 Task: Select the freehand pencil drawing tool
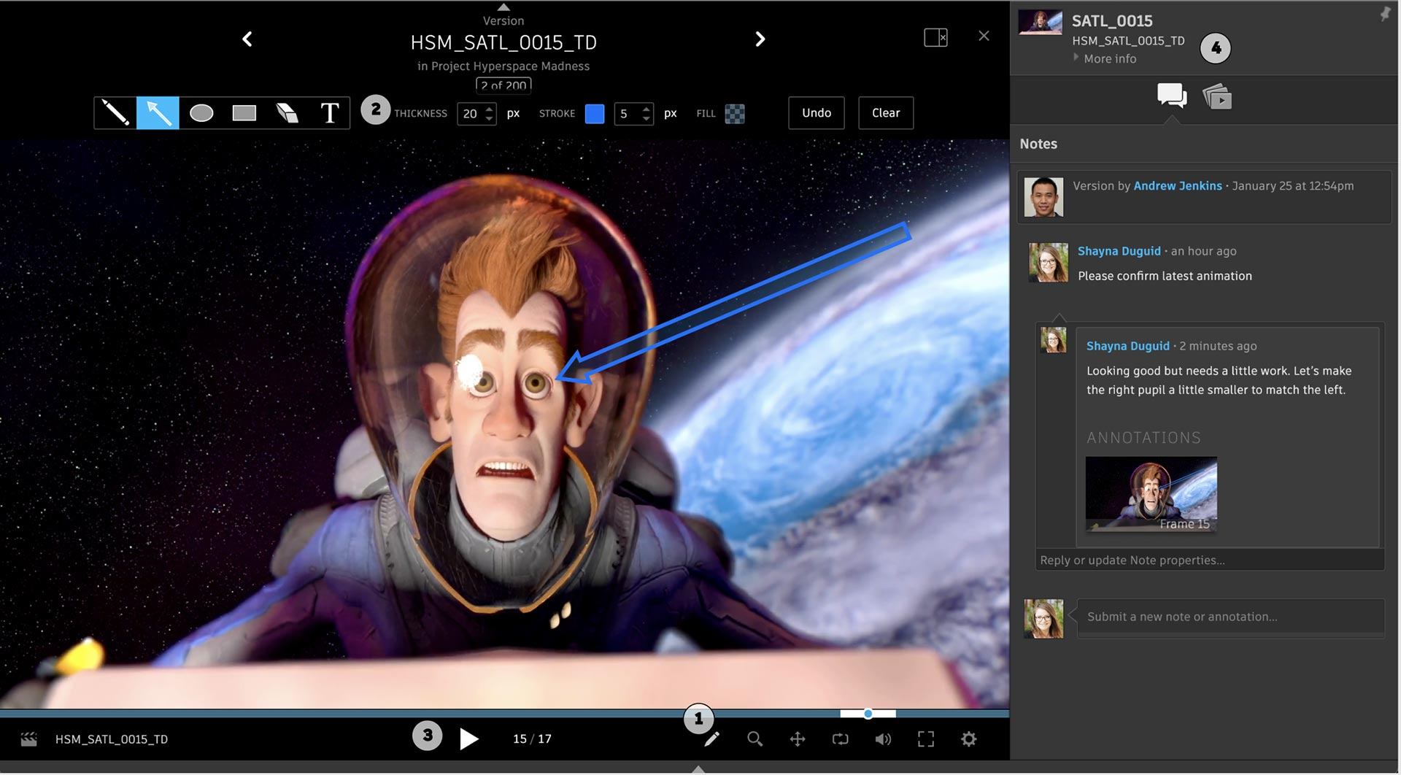tap(115, 113)
